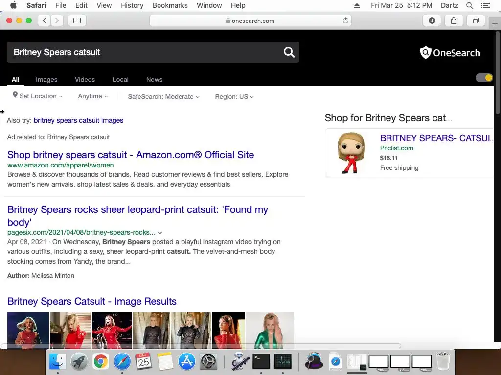This screenshot has height=375, width=501.
Task: Open Safari downloads list
Action: click(432, 21)
